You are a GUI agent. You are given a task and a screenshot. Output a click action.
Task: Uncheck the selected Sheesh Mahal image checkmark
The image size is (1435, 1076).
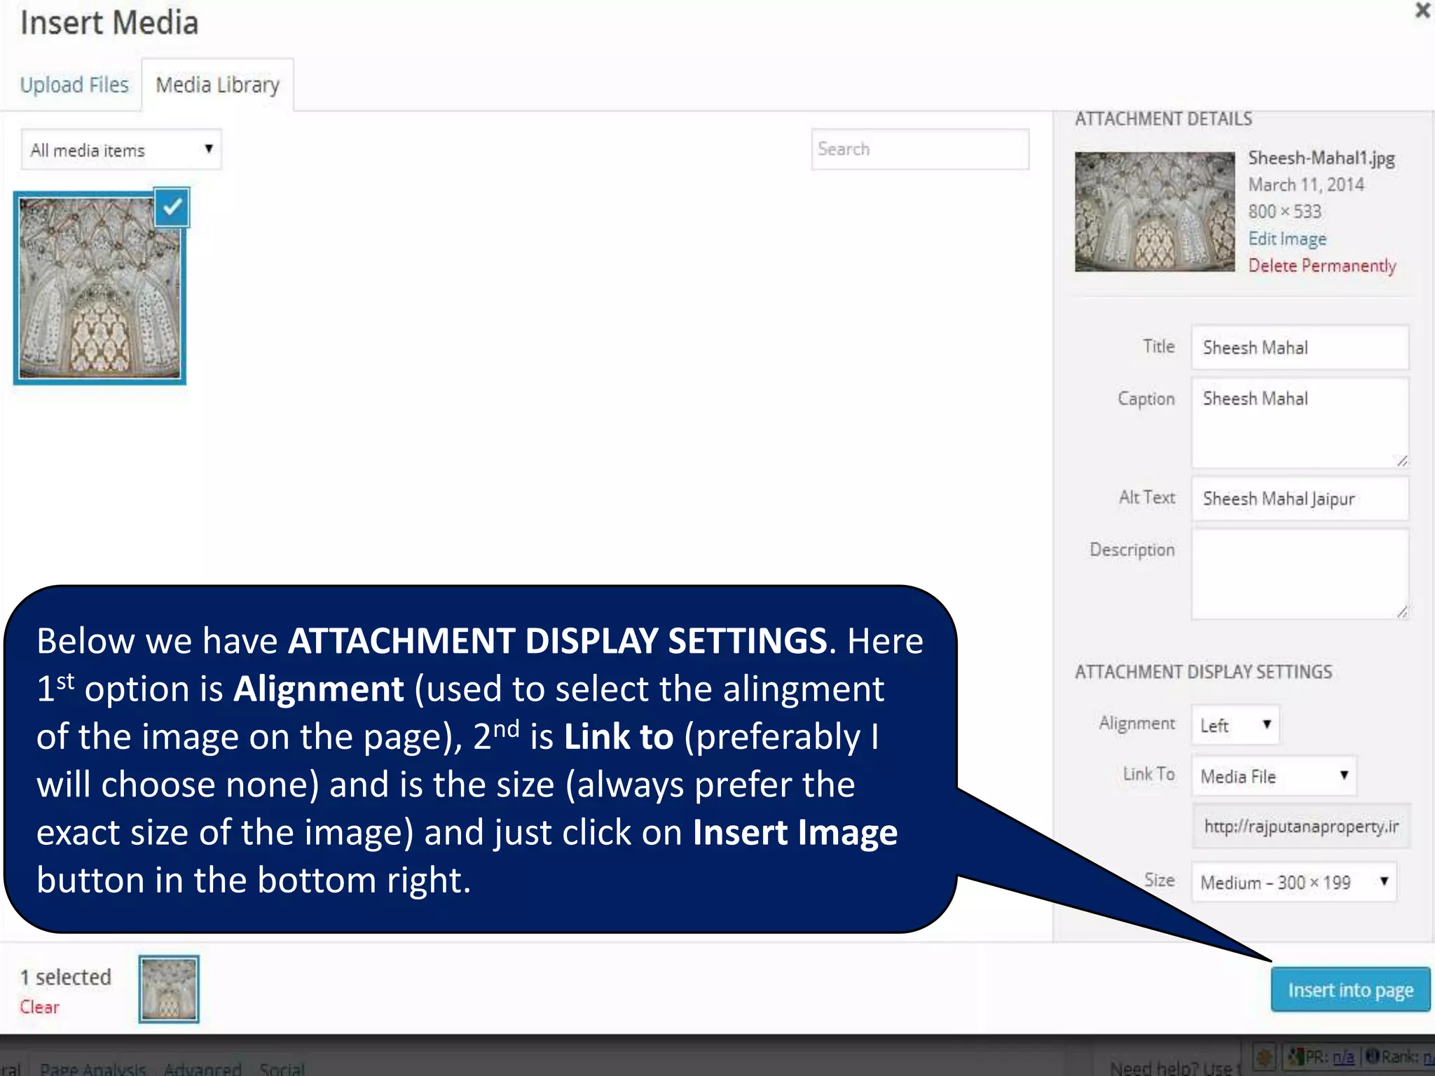tap(172, 207)
